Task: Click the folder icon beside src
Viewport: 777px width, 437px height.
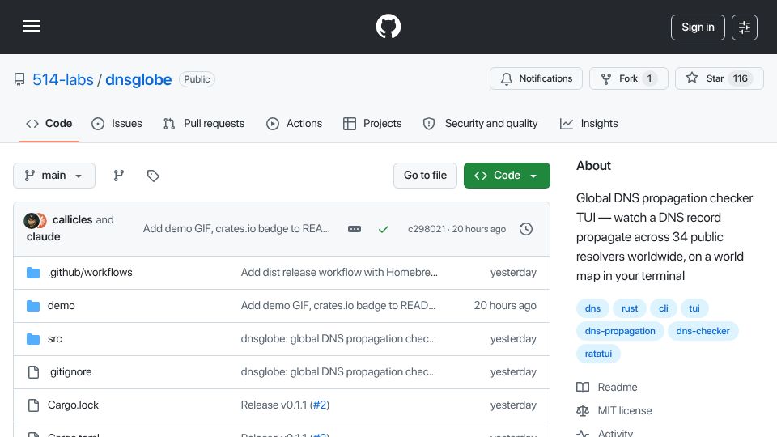Action: point(33,339)
